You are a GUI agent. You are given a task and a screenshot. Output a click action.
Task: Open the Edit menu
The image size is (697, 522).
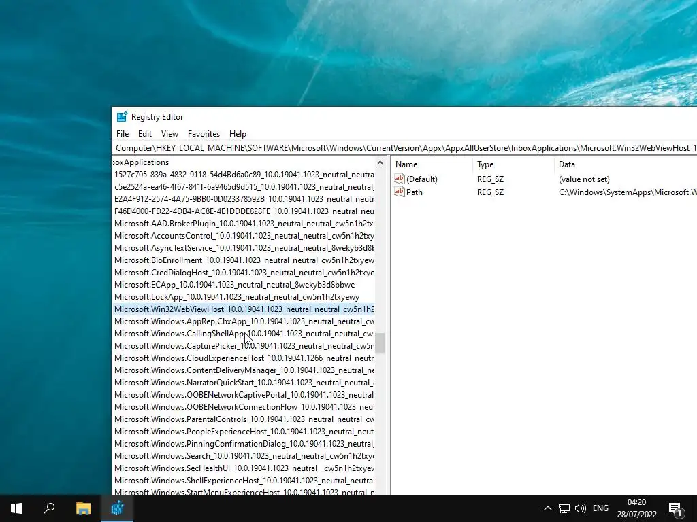pyautogui.click(x=145, y=134)
